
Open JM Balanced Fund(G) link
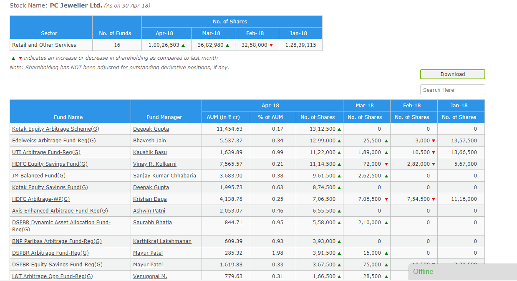[39, 176]
